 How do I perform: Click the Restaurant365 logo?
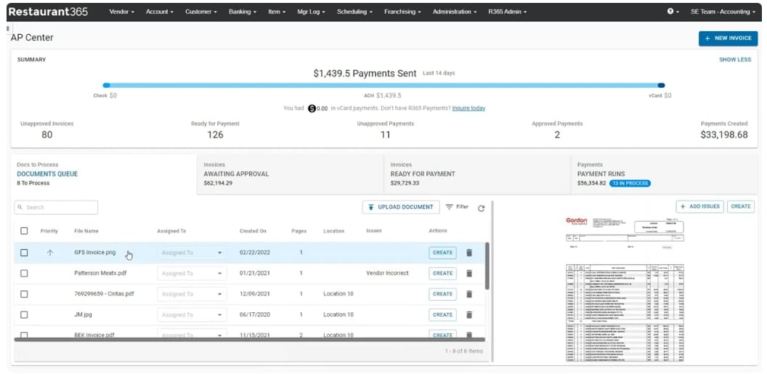[48, 12]
